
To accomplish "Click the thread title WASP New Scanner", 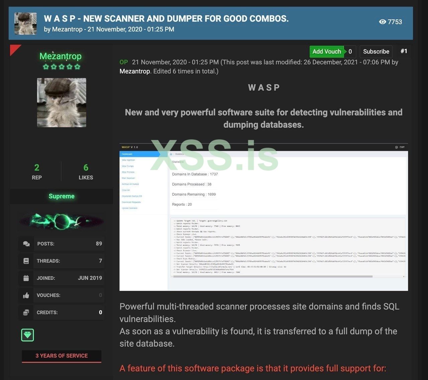I will (166, 18).
